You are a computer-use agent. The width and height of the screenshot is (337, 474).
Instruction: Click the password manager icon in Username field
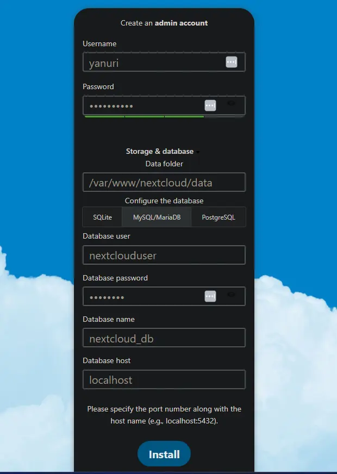[x=231, y=62]
